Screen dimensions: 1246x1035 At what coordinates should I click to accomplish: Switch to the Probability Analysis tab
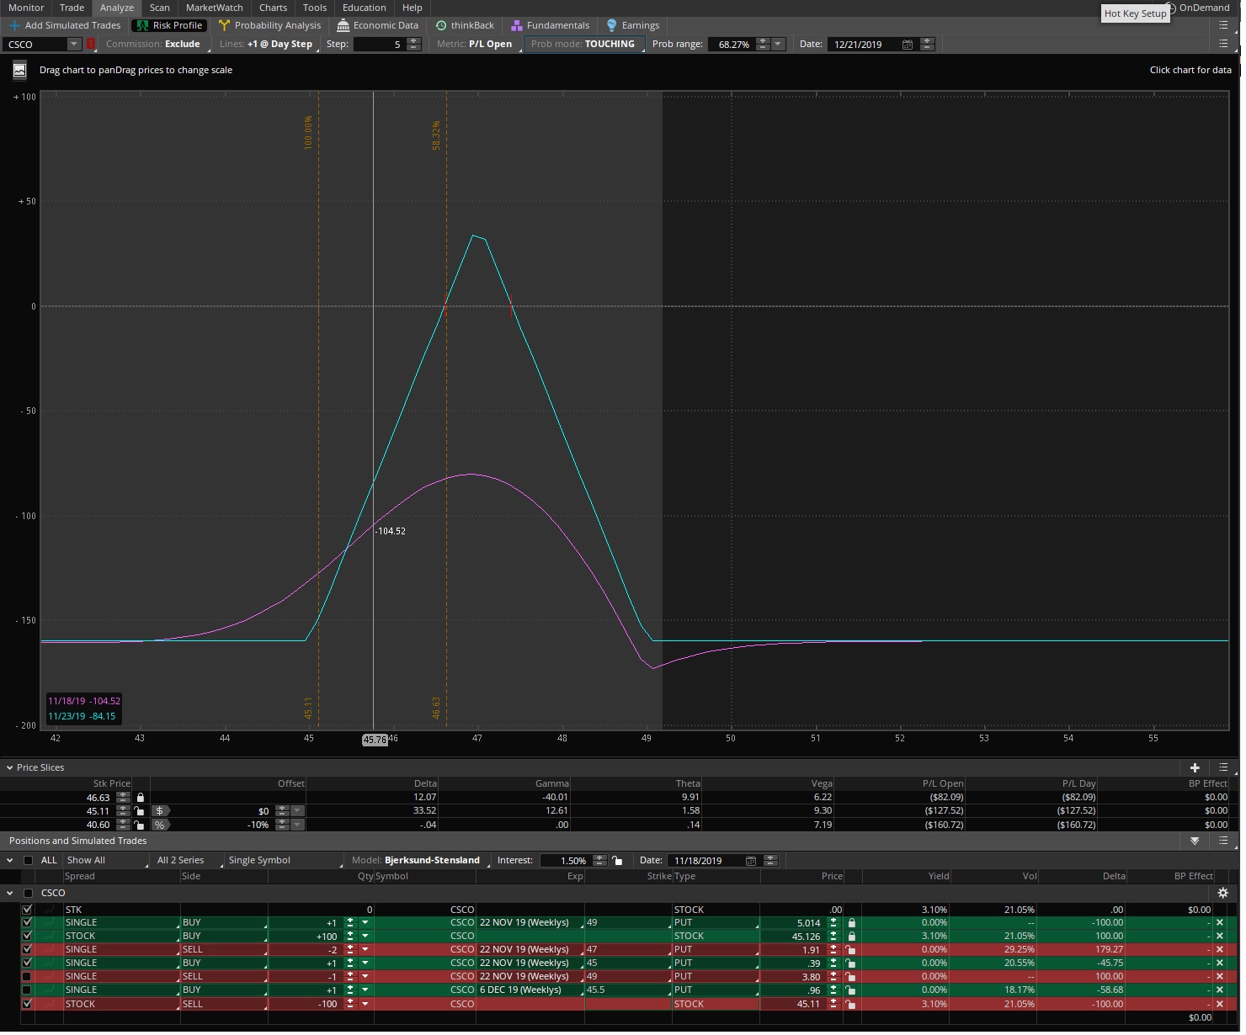pyautogui.click(x=269, y=25)
